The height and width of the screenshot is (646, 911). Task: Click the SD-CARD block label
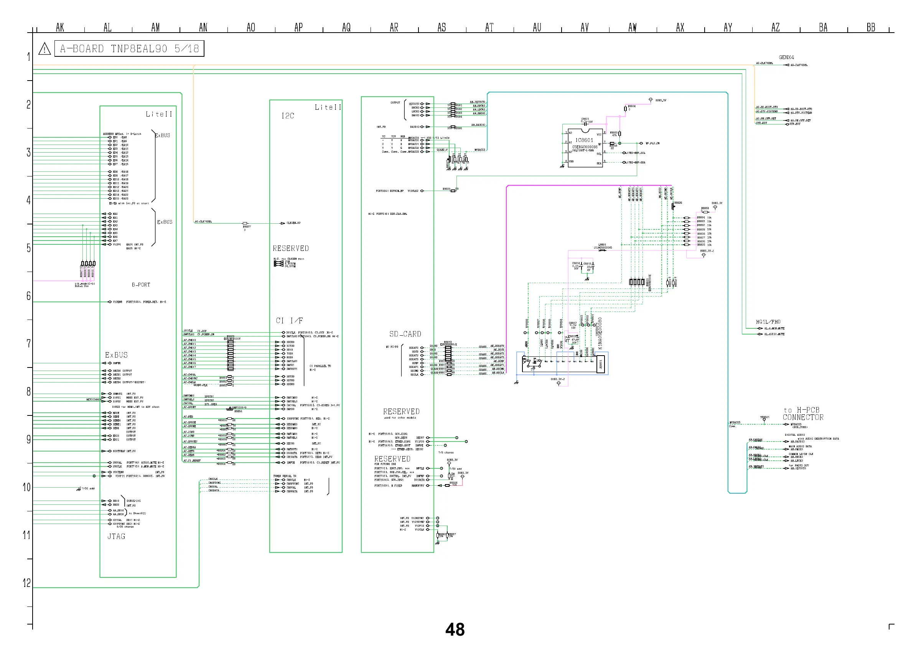point(405,334)
